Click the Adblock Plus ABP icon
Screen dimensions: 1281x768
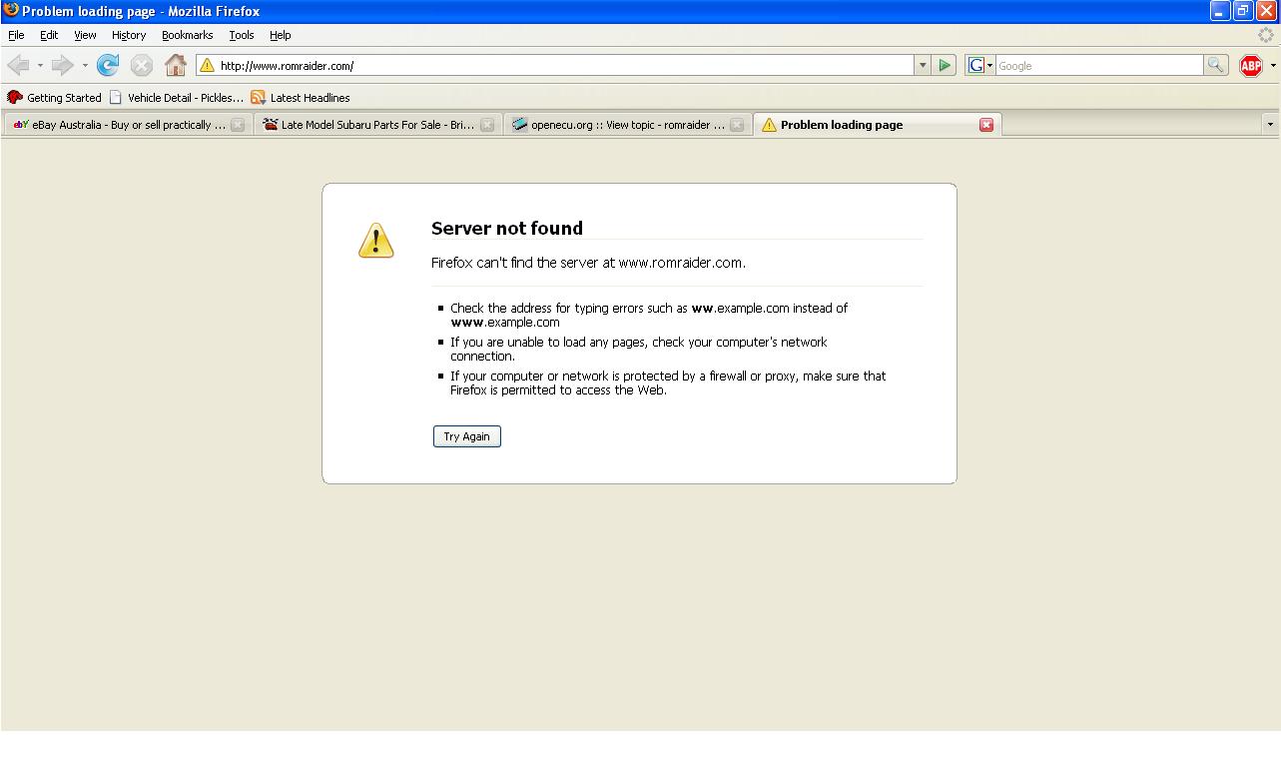1251,66
